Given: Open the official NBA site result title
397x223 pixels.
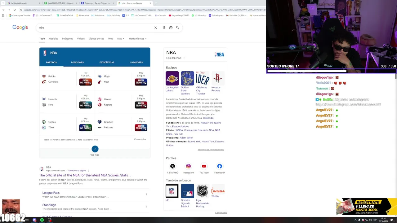Looking at the screenshot, I should click(85, 175).
